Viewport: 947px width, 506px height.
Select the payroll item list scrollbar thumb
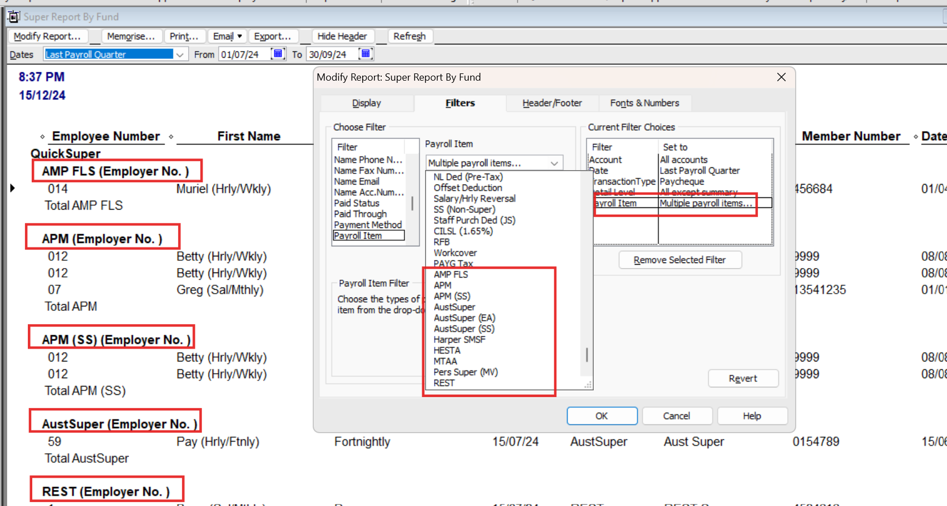point(586,355)
